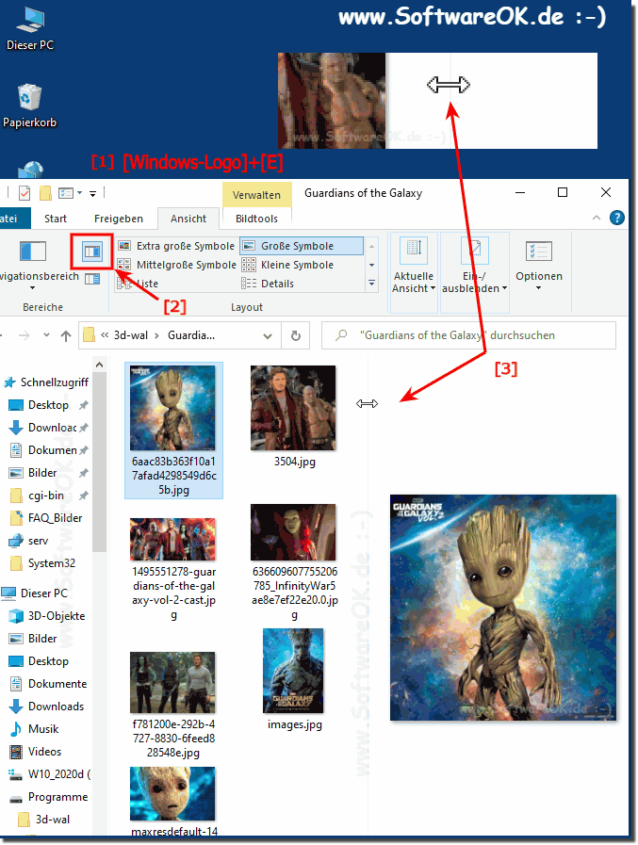Open the quick access toolbar customize arrow

coord(92,193)
